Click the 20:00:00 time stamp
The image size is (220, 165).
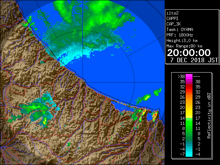(x=189, y=53)
